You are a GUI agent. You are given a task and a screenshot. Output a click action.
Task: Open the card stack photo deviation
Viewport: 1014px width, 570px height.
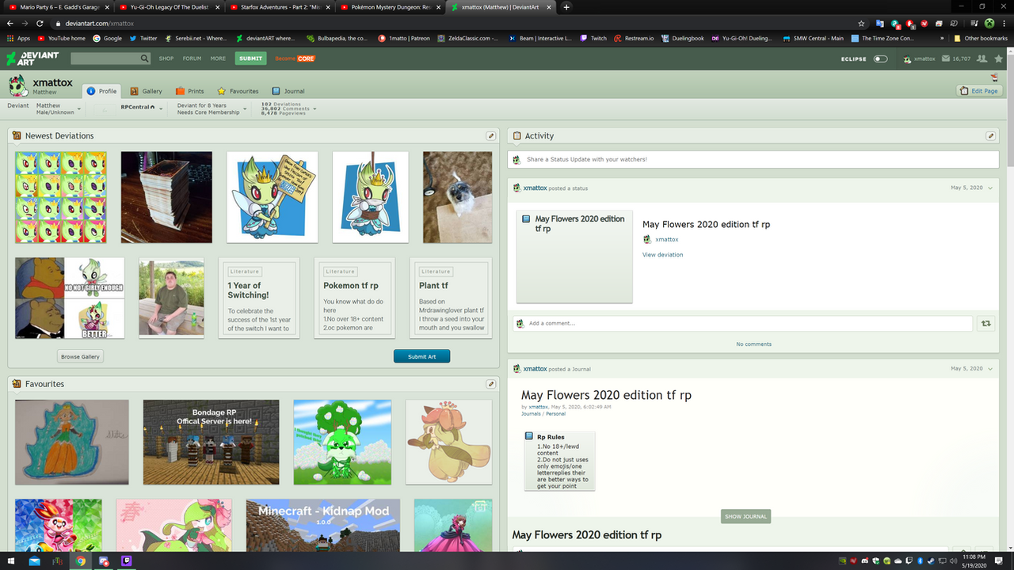166,197
